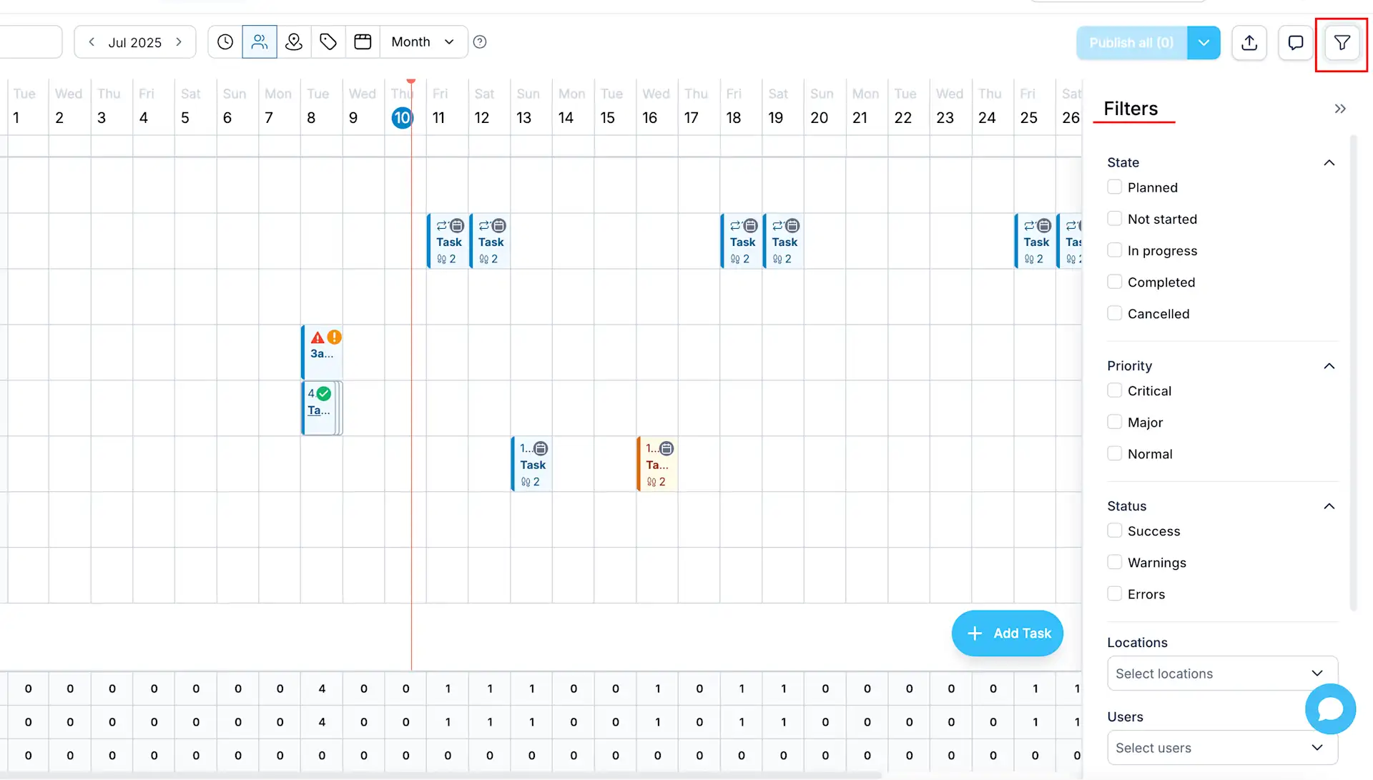Open comments via the speech bubble icon
This screenshot has width=1373, height=780.
pyautogui.click(x=1295, y=43)
